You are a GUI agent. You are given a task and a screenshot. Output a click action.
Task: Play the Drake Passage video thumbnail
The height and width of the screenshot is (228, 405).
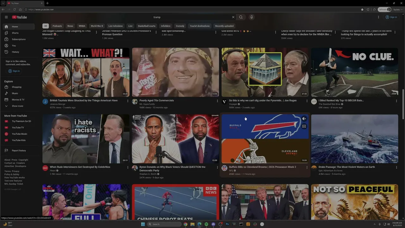354,139
